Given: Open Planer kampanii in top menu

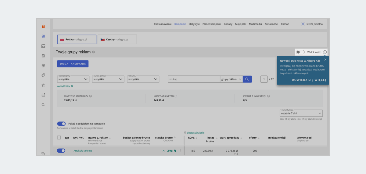Looking at the screenshot, I should tap(212, 24).
